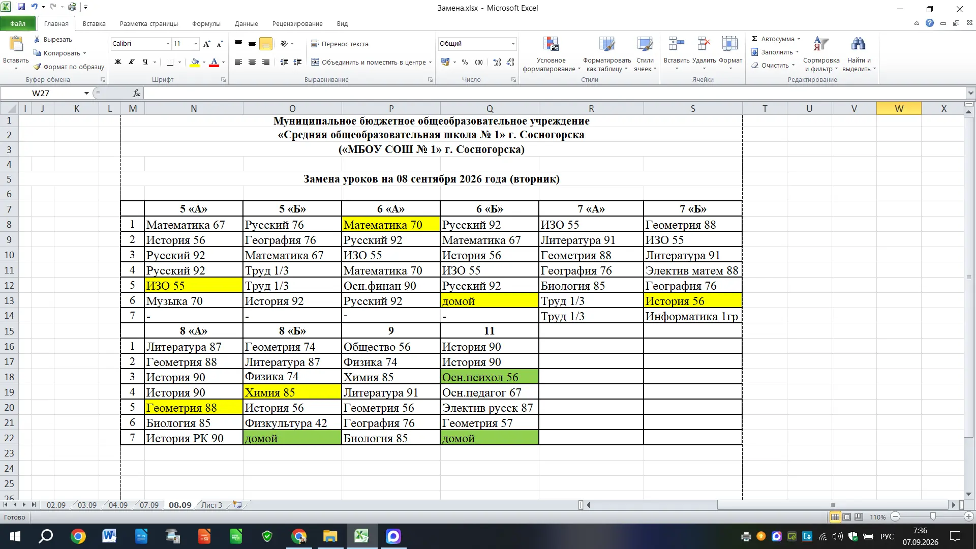Click the insert new worksheet tab icon

[x=237, y=505]
